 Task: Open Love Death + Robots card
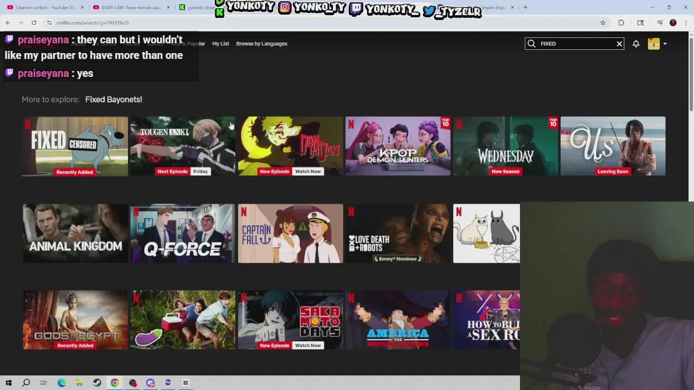(x=398, y=233)
